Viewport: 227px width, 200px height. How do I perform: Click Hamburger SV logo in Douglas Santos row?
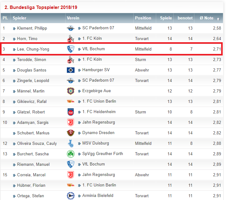[x=71, y=70]
